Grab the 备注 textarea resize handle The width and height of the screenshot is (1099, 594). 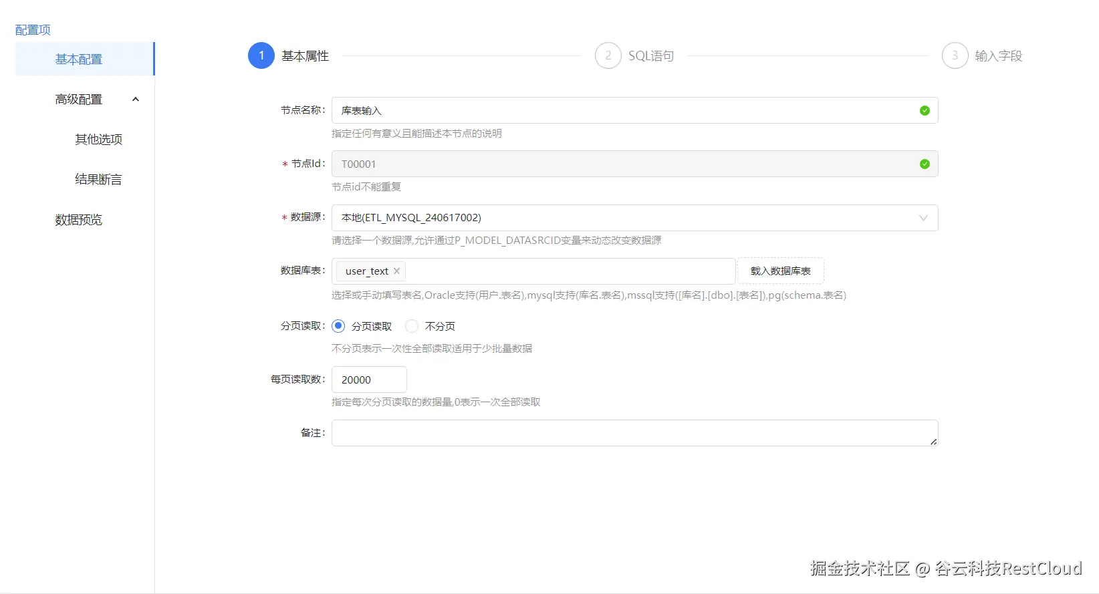click(x=933, y=442)
